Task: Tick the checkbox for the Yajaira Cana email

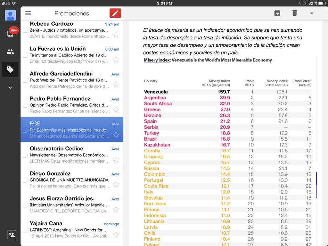Action: pos(25,230)
